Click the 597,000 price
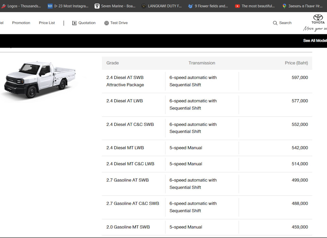 pos(300,78)
